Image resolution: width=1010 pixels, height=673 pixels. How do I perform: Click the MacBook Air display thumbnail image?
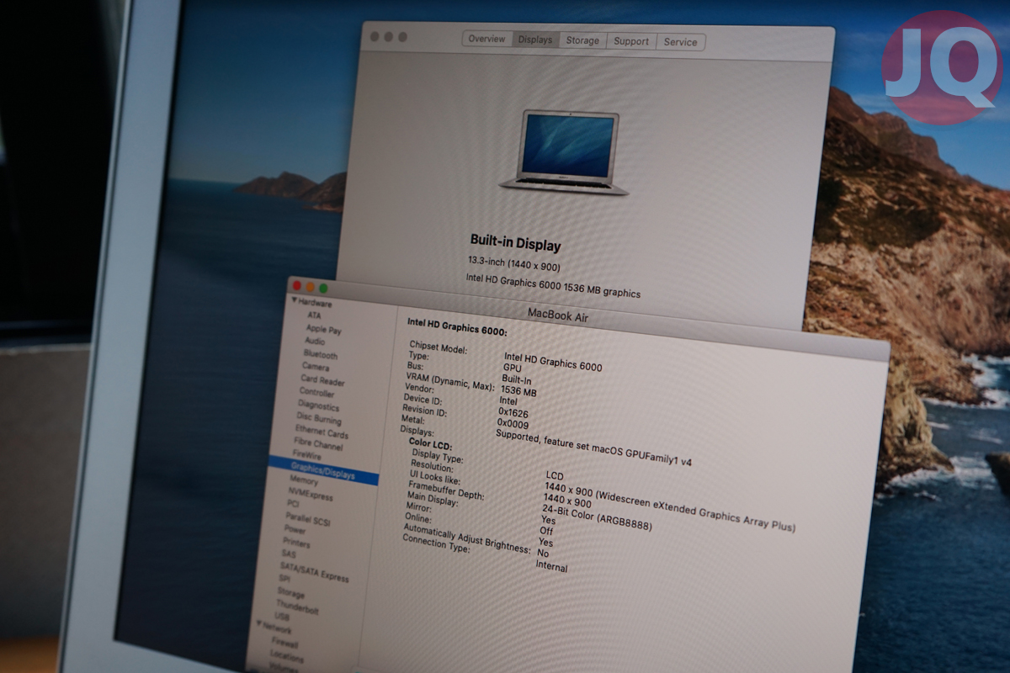[564, 152]
